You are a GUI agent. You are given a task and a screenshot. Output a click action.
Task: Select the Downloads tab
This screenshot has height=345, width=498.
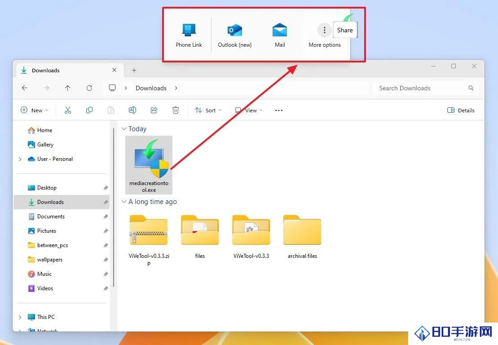tap(69, 70)
